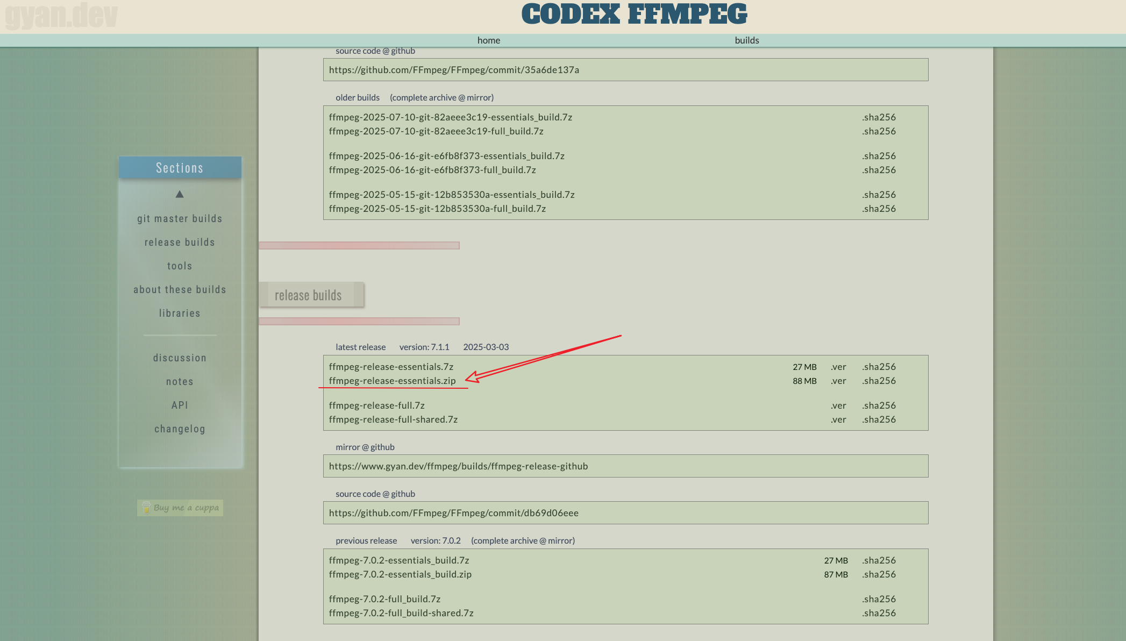Open .sha256 for ffmpeg-release-essentials.7z
The height and width of the screenshot is (641, 1126).
pyautogui.click(x=879, y=367)
